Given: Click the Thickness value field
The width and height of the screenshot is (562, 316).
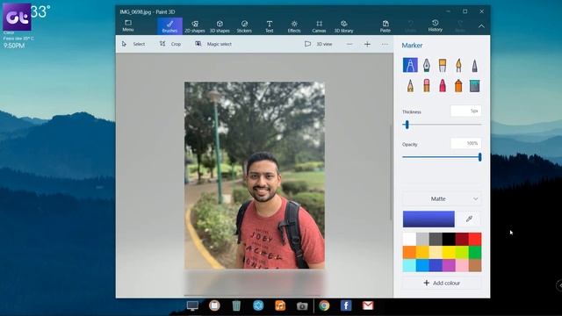Looking at the screenshot, I should [465, 111].
